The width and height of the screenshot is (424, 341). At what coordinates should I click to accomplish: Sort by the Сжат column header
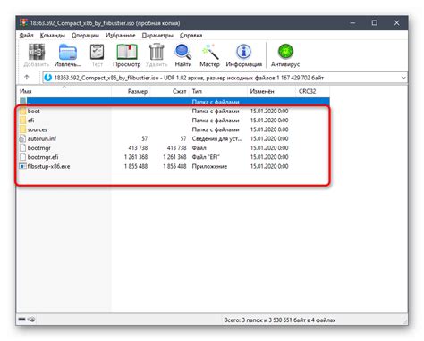(x=170, y=91)
